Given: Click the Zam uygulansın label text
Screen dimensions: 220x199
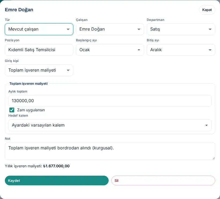Looking at the screenshot, I should (x=31, y=110).
